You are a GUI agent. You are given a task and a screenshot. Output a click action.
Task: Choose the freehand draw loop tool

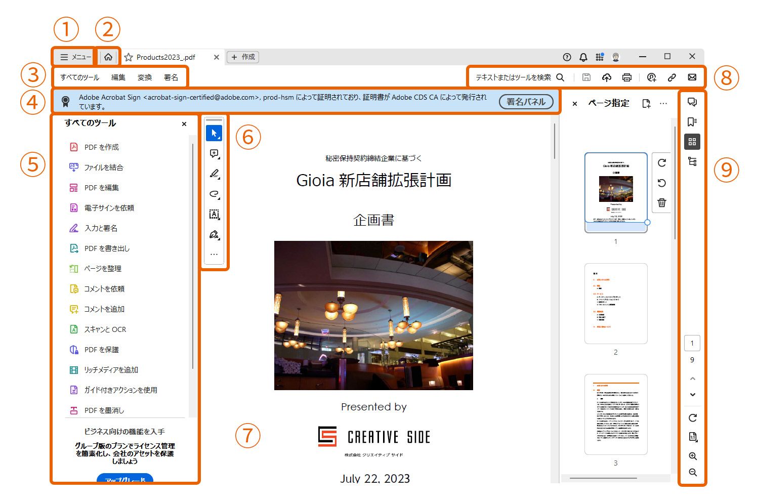pos(214,194)
